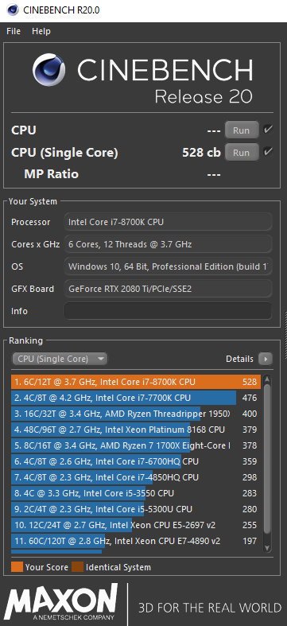The height and width of the screenshot is (626, 287).
Task: Select ranking row 10 Xeon E5-2697 v2
Action: click(136, 526)
